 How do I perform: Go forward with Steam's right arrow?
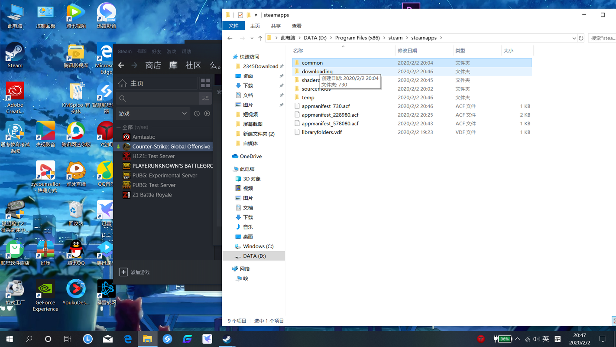point(135,65)
